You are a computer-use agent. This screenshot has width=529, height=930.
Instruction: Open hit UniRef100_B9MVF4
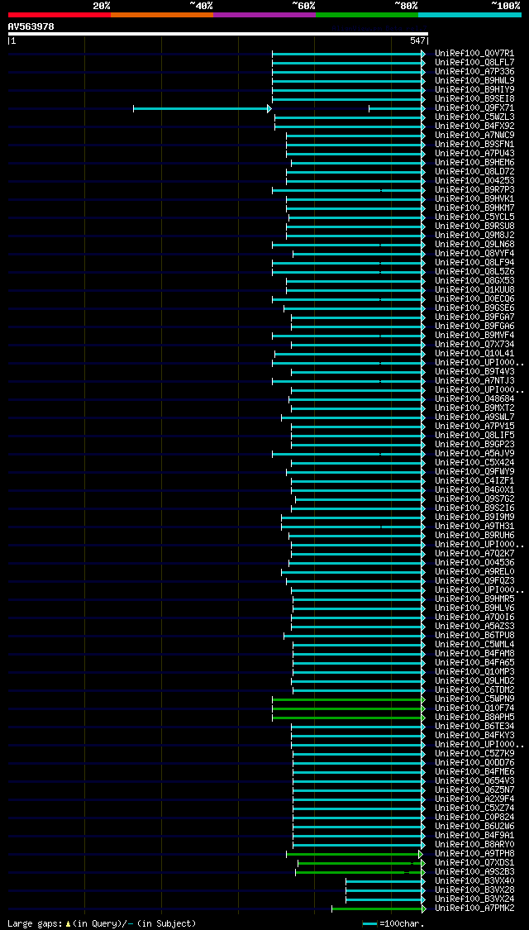pyautogui.click(x=474, y=335)
